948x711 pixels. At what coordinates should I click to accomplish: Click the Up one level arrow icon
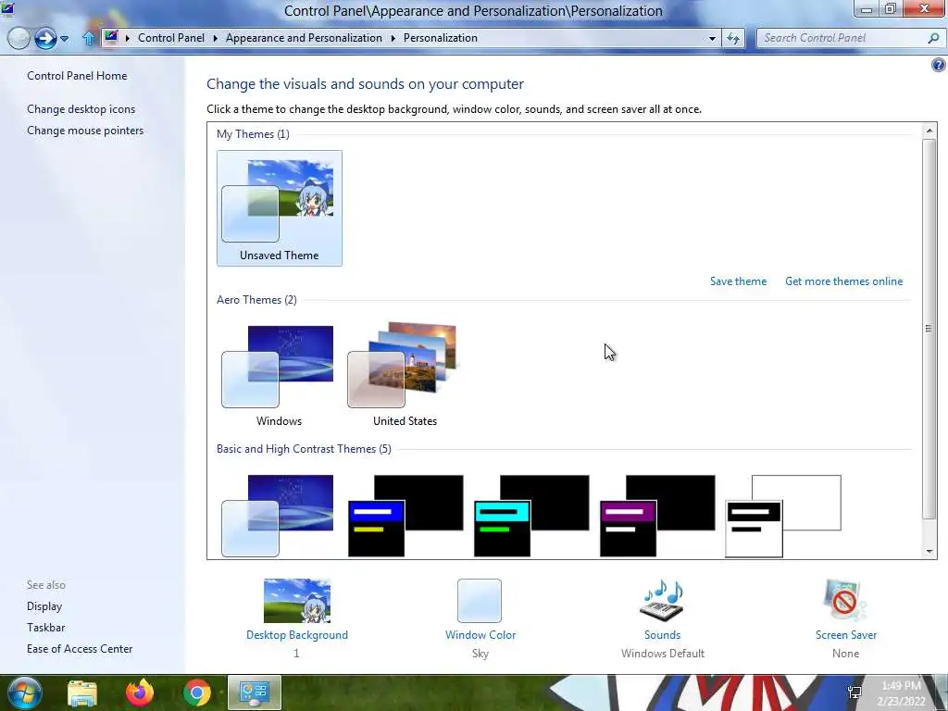point(88,38)
